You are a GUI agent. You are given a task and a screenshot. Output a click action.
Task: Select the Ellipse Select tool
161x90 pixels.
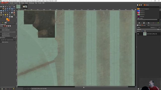tap(3, 7)
